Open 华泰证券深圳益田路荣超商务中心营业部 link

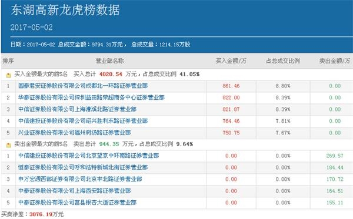coord(91,97)
